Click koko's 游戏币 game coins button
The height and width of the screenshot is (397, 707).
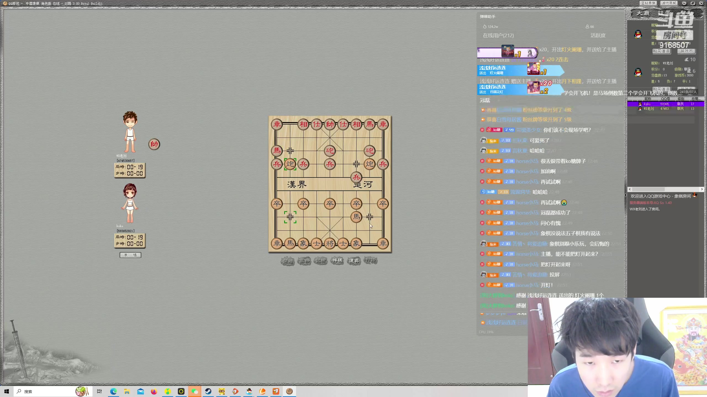tap(686, 51)
